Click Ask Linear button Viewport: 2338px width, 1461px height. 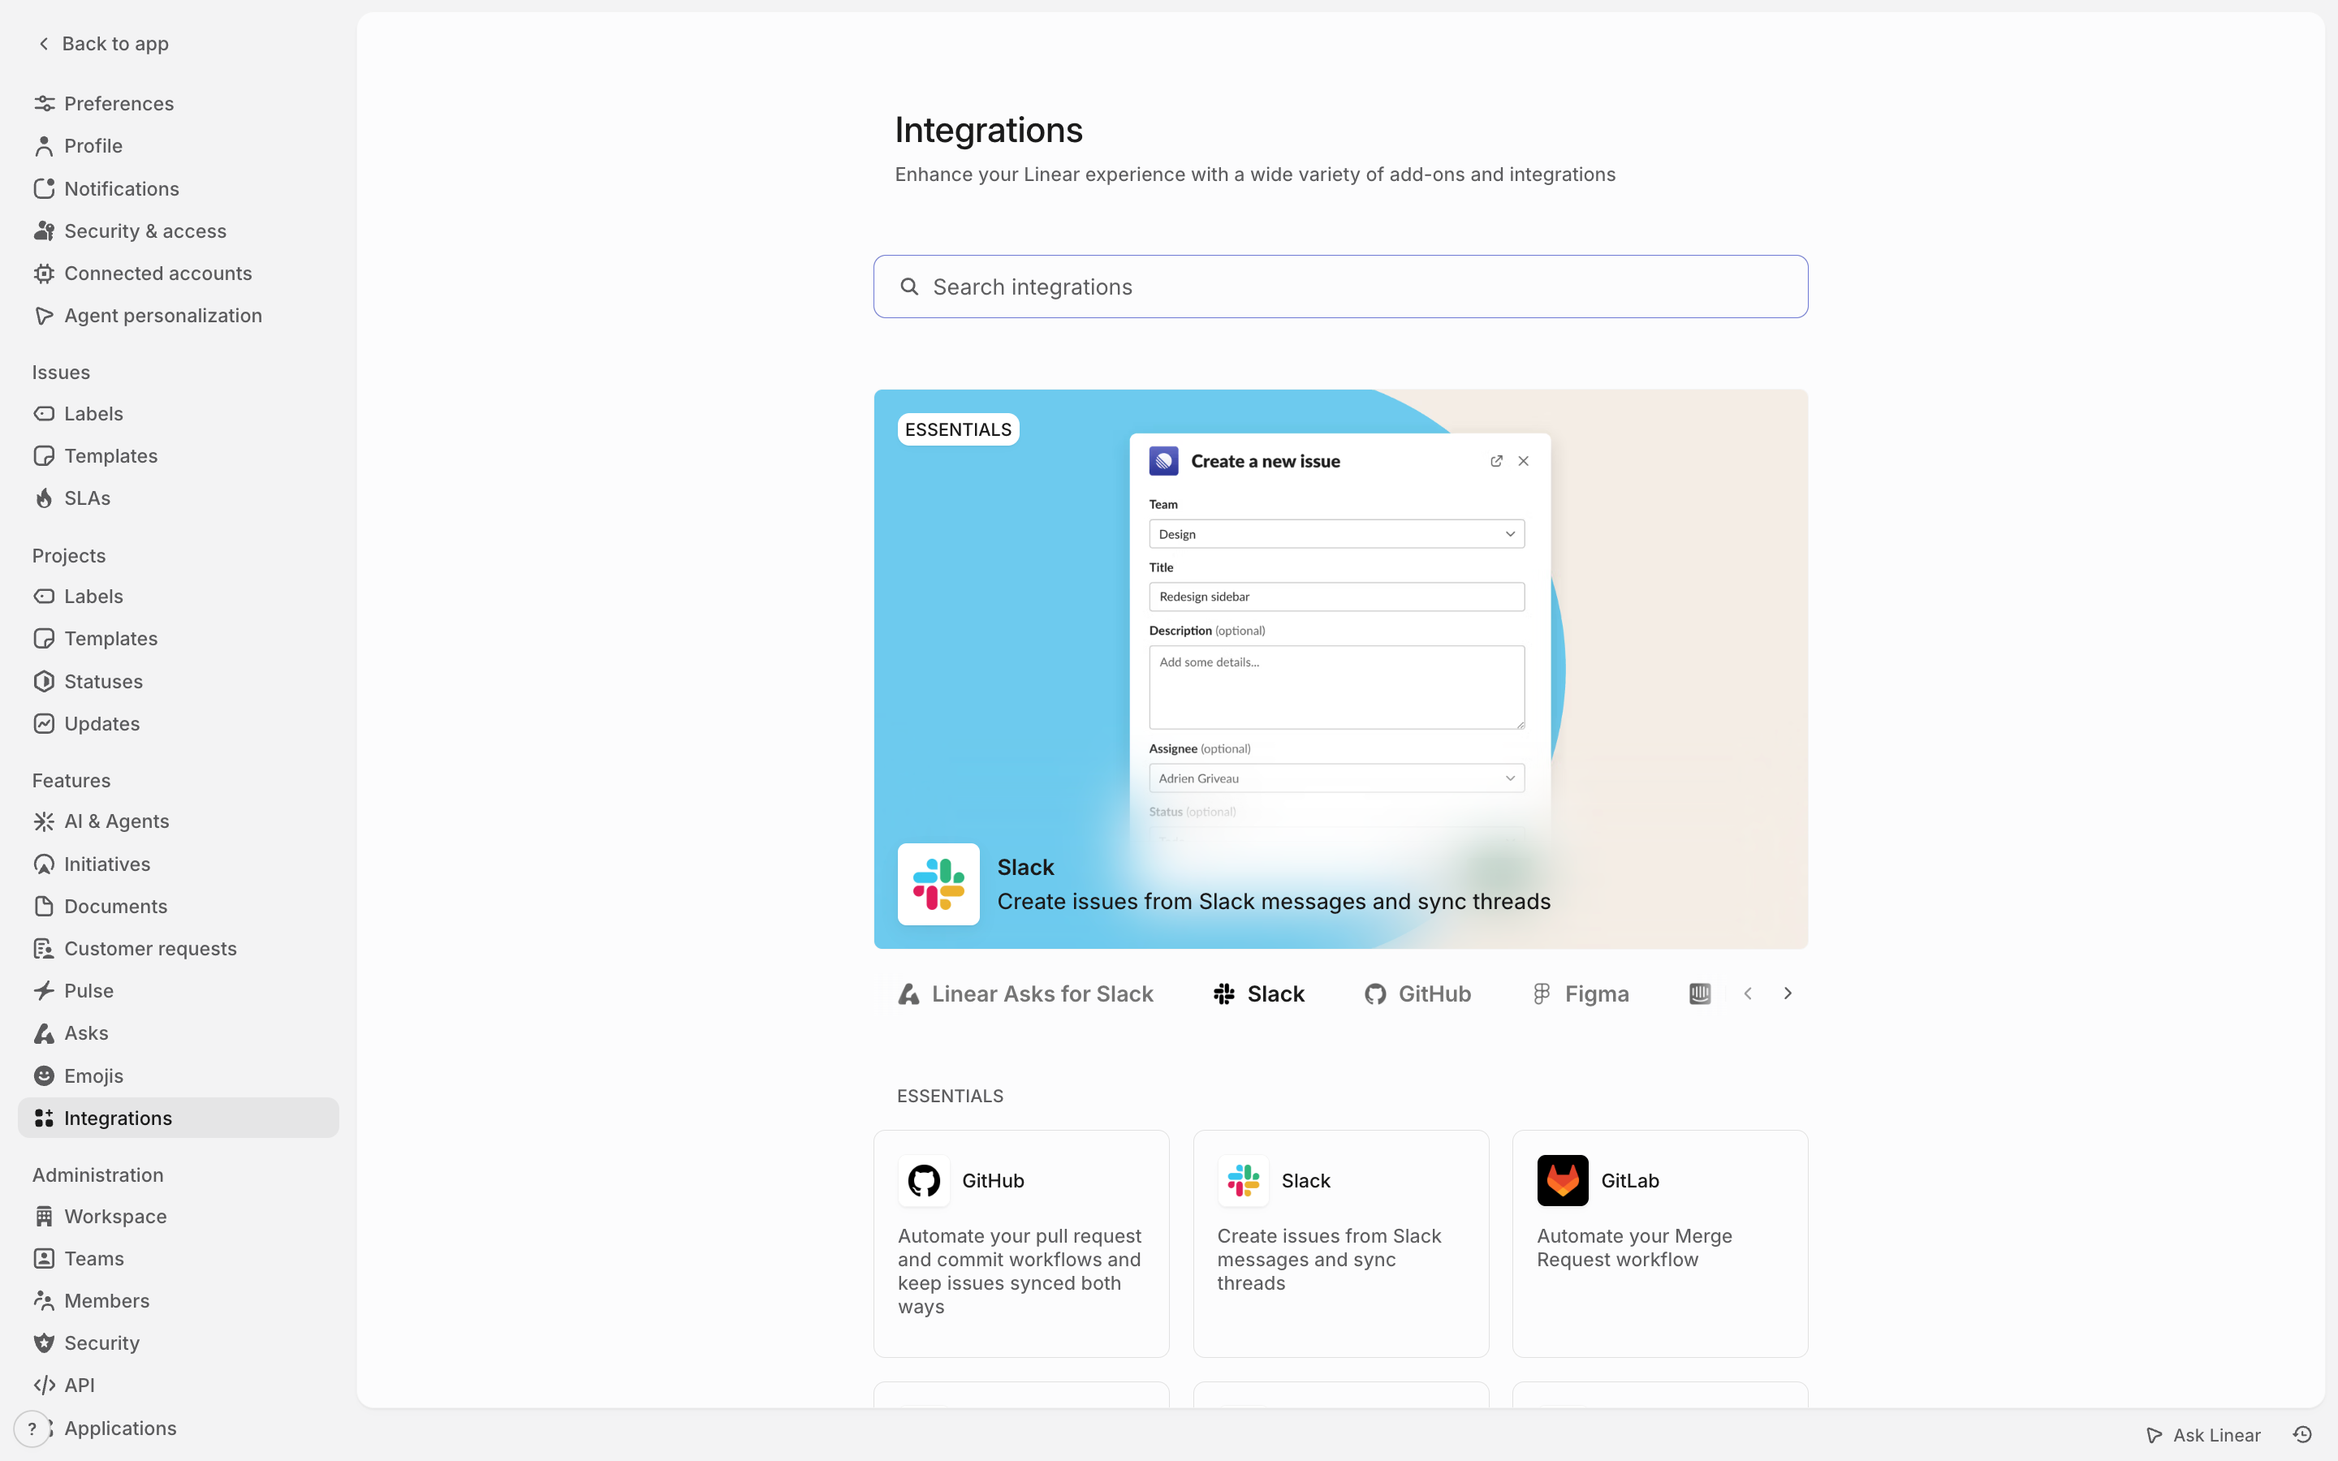pyautogui.click(x=2204, y=1435)
